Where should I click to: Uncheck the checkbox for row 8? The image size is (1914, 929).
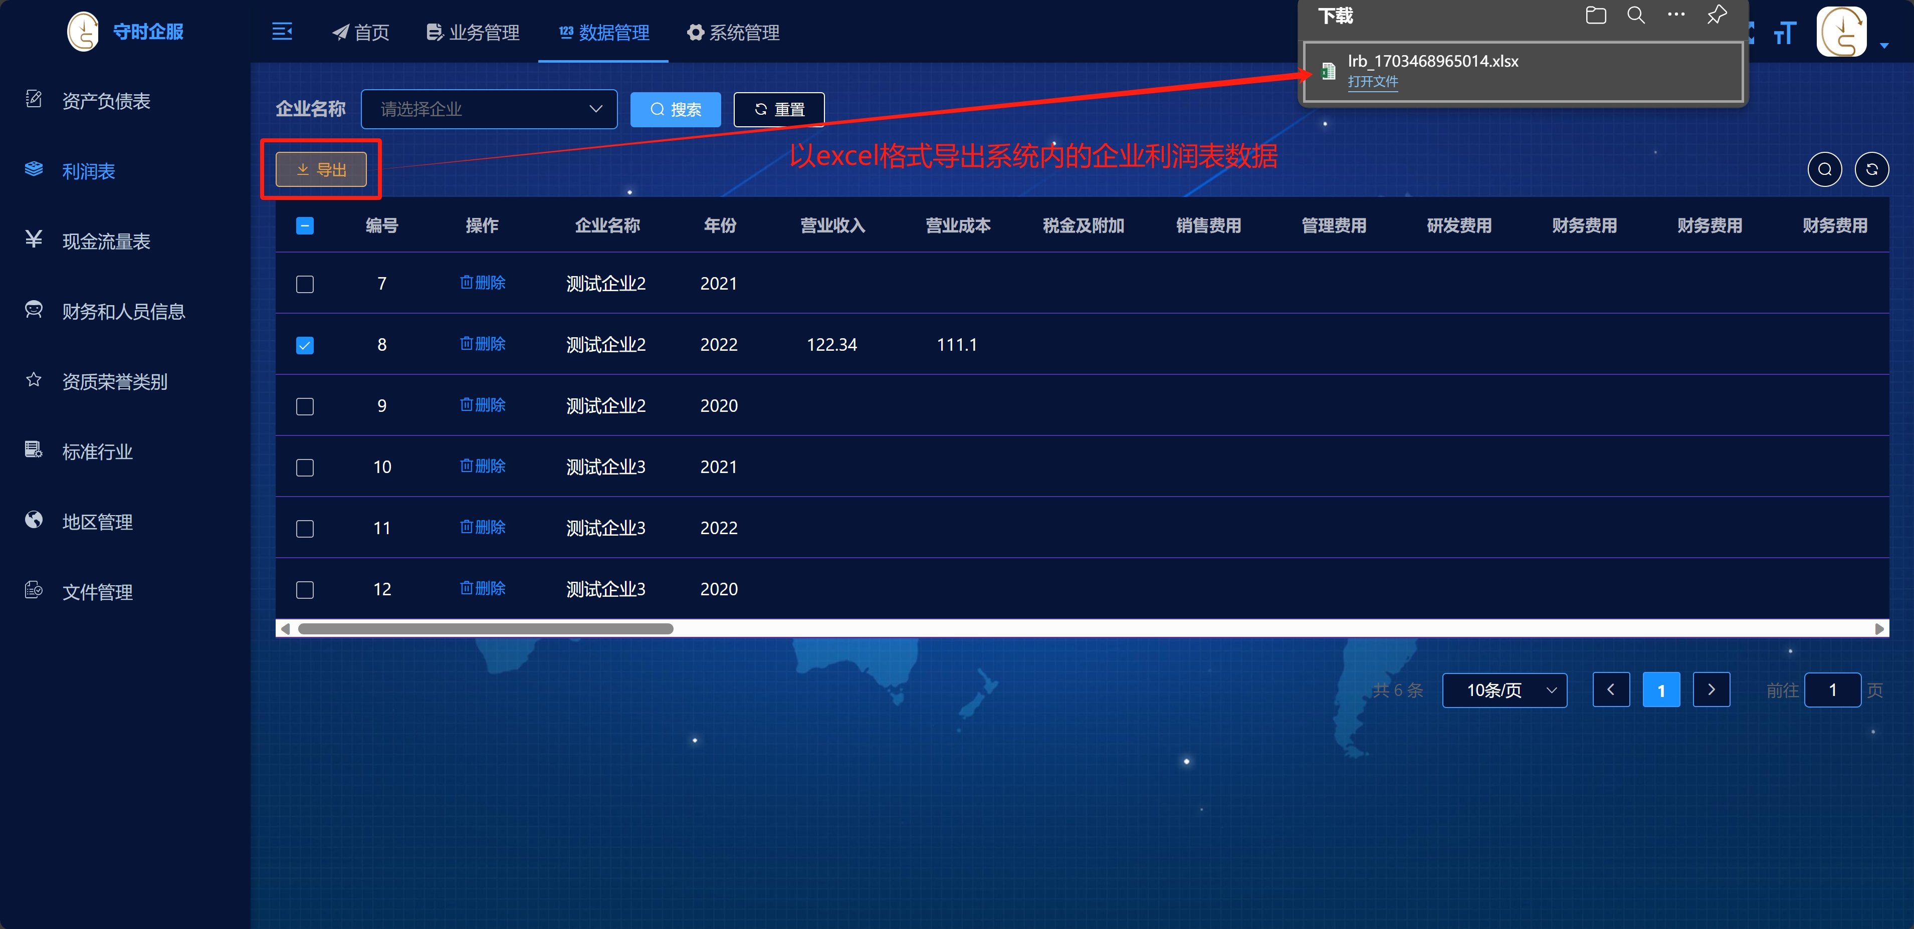(x=305, y=345)
